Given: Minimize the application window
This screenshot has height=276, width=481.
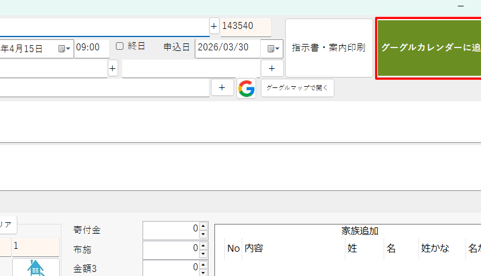Looking at the screenshot, I should tap(461, 6).
